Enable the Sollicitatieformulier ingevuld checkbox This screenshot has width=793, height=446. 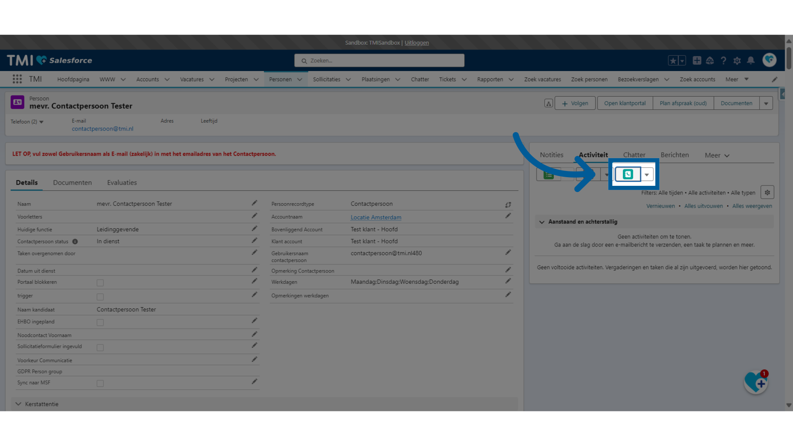point(100,347)
